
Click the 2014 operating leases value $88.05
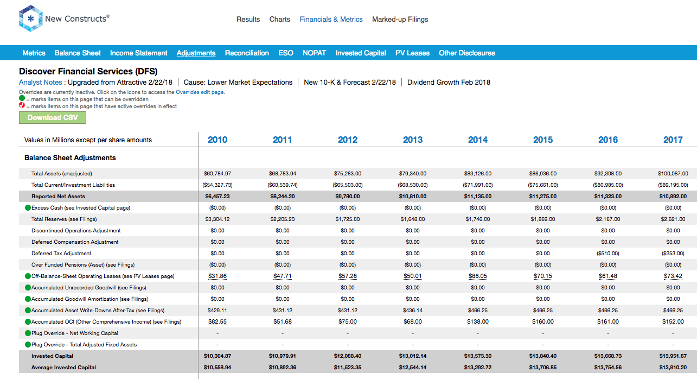point(478,276)
